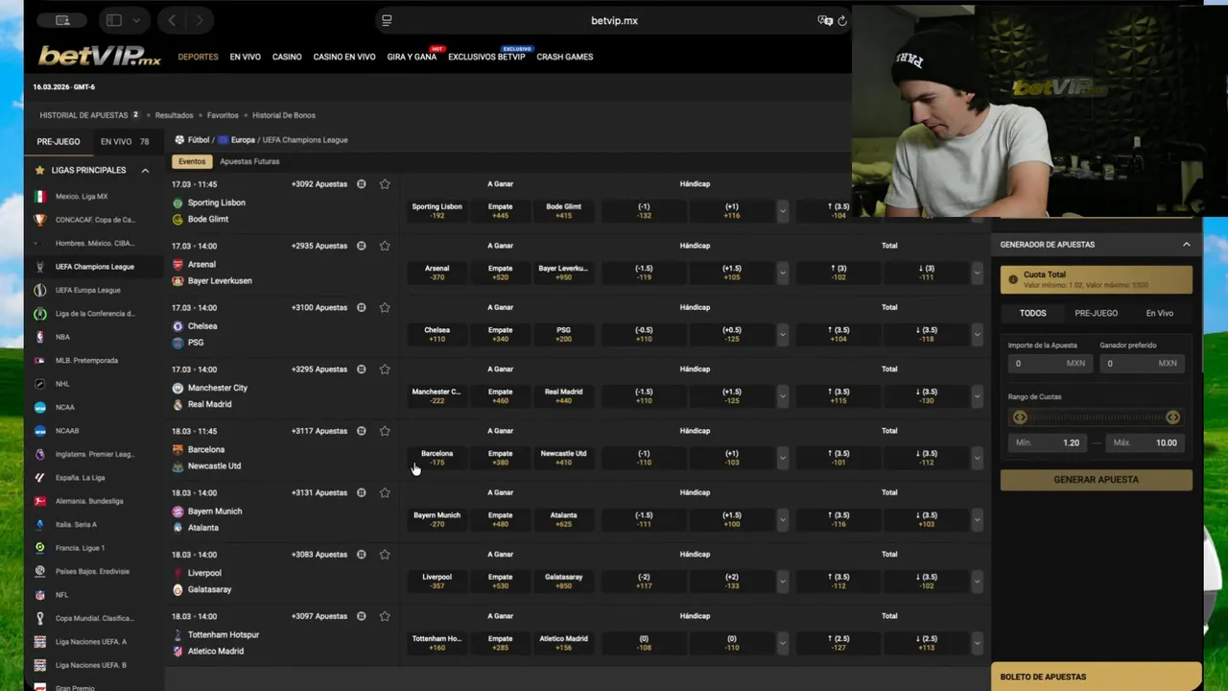Screen dimensions: 1228x691
Task: Open browser sidebar toggle icon
Action: (113, 20)
